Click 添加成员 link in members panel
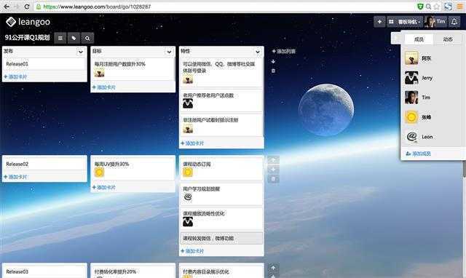466x278 pixels. tap(418, 154)
